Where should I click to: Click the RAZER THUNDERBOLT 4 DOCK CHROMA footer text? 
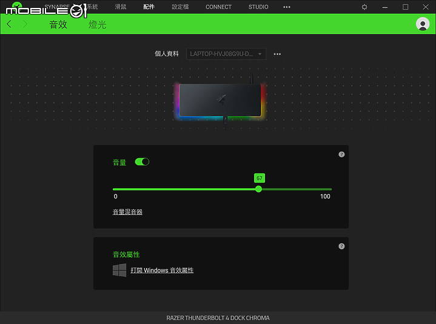[218, 317]
